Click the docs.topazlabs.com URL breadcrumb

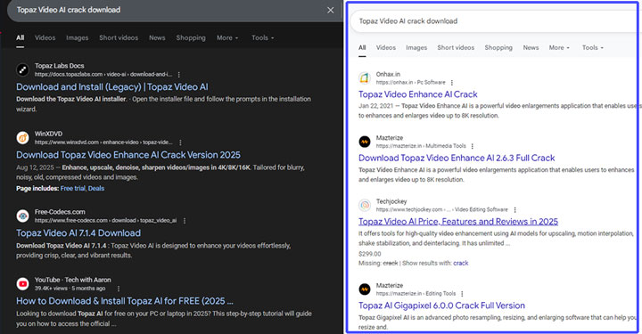point(103,75)
